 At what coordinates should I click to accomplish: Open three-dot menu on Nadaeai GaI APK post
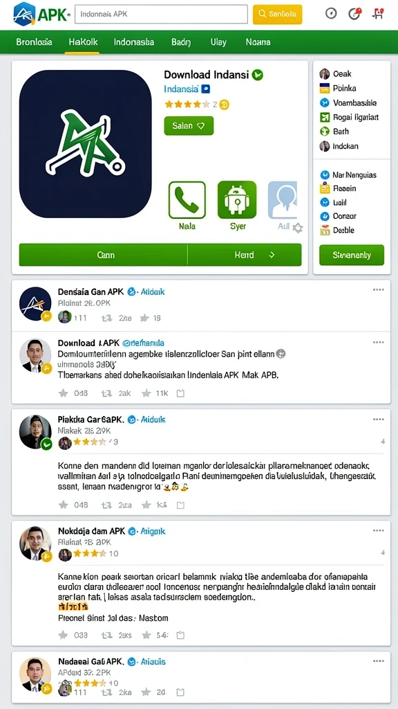[378, 661]
